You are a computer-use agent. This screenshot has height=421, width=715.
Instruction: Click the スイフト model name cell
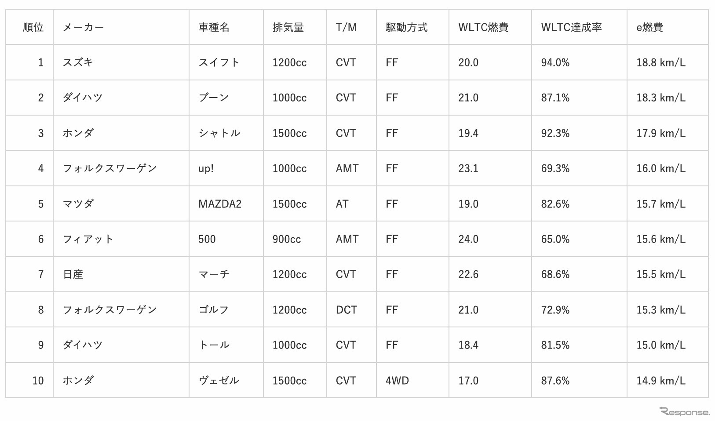pyautogui.click(x=219, y=62)
